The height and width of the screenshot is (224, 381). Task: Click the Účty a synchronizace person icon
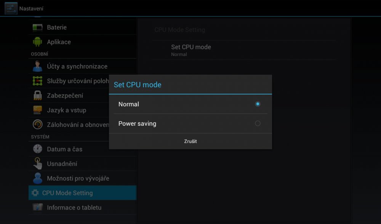(x=37, y=66)
